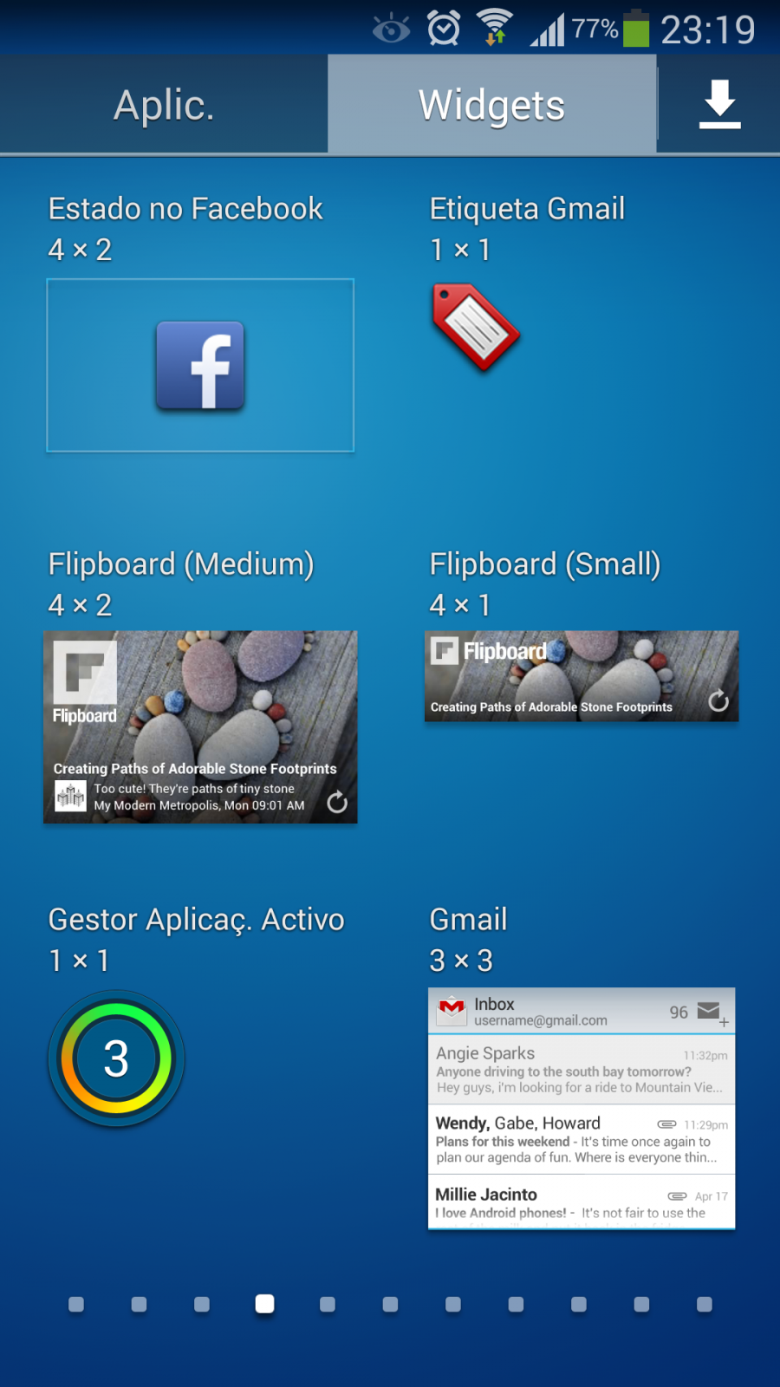
Task: Tap the compose mail icon in Gmail widget
Action: pos(712,1013)
